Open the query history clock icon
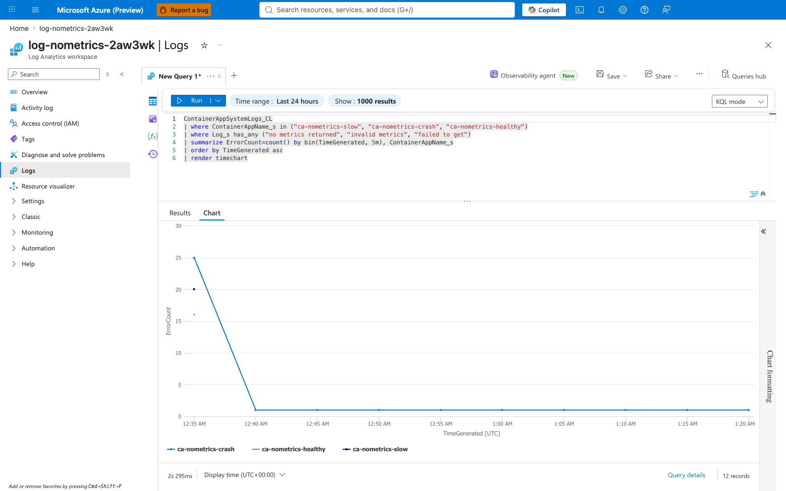 coord(153,154)
